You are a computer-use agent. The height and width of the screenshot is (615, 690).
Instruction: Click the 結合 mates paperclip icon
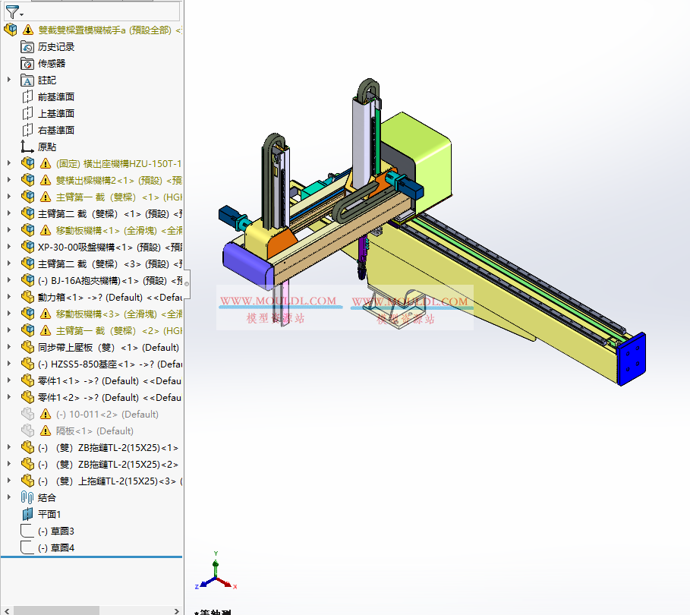27,497
